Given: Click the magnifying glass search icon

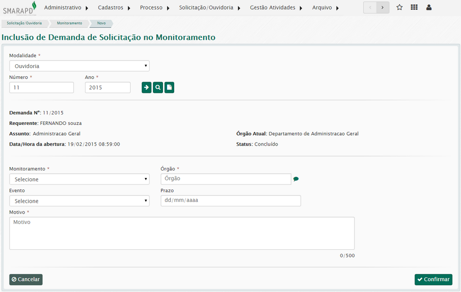Looking at the screenshot, I should coord(158,88).
